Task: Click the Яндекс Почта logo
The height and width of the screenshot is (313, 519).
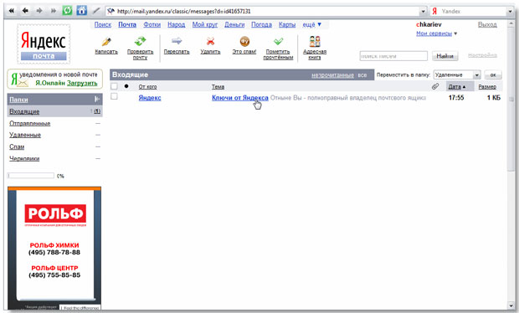Action: [44, 44]
